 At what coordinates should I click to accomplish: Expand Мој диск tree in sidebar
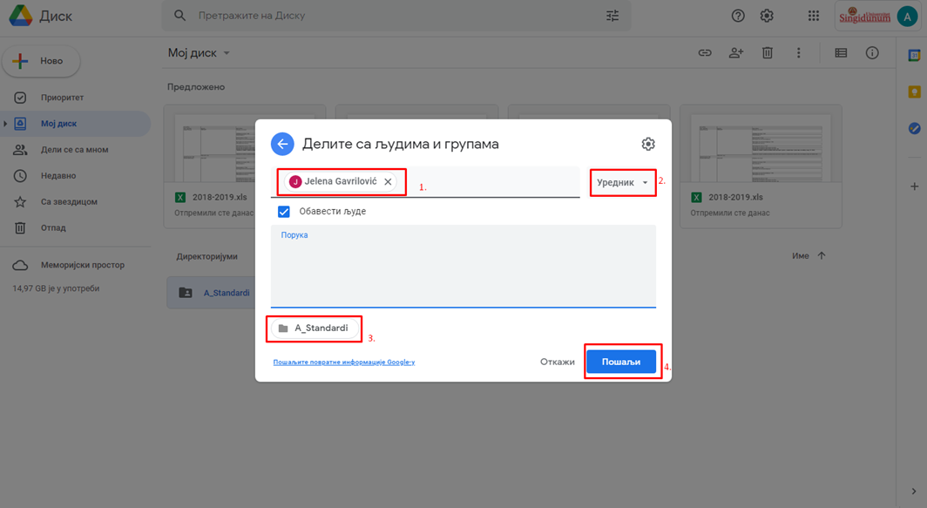[5, 124]
